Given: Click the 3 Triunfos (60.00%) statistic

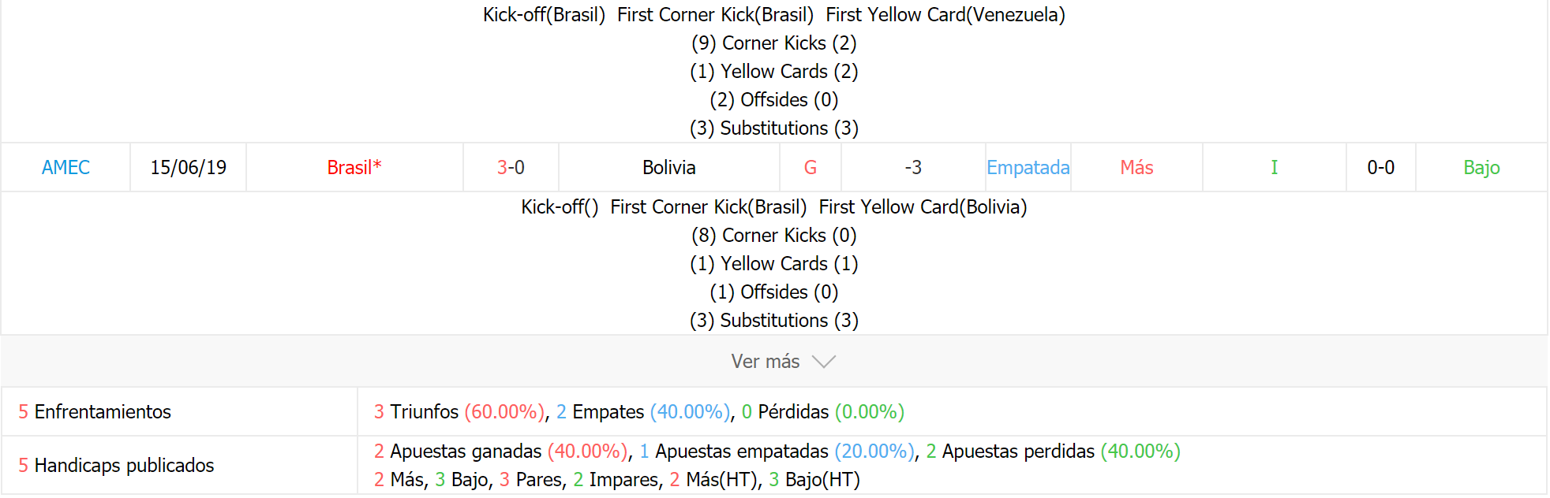Looking at the screenshot, I should (x=459, y=412).
